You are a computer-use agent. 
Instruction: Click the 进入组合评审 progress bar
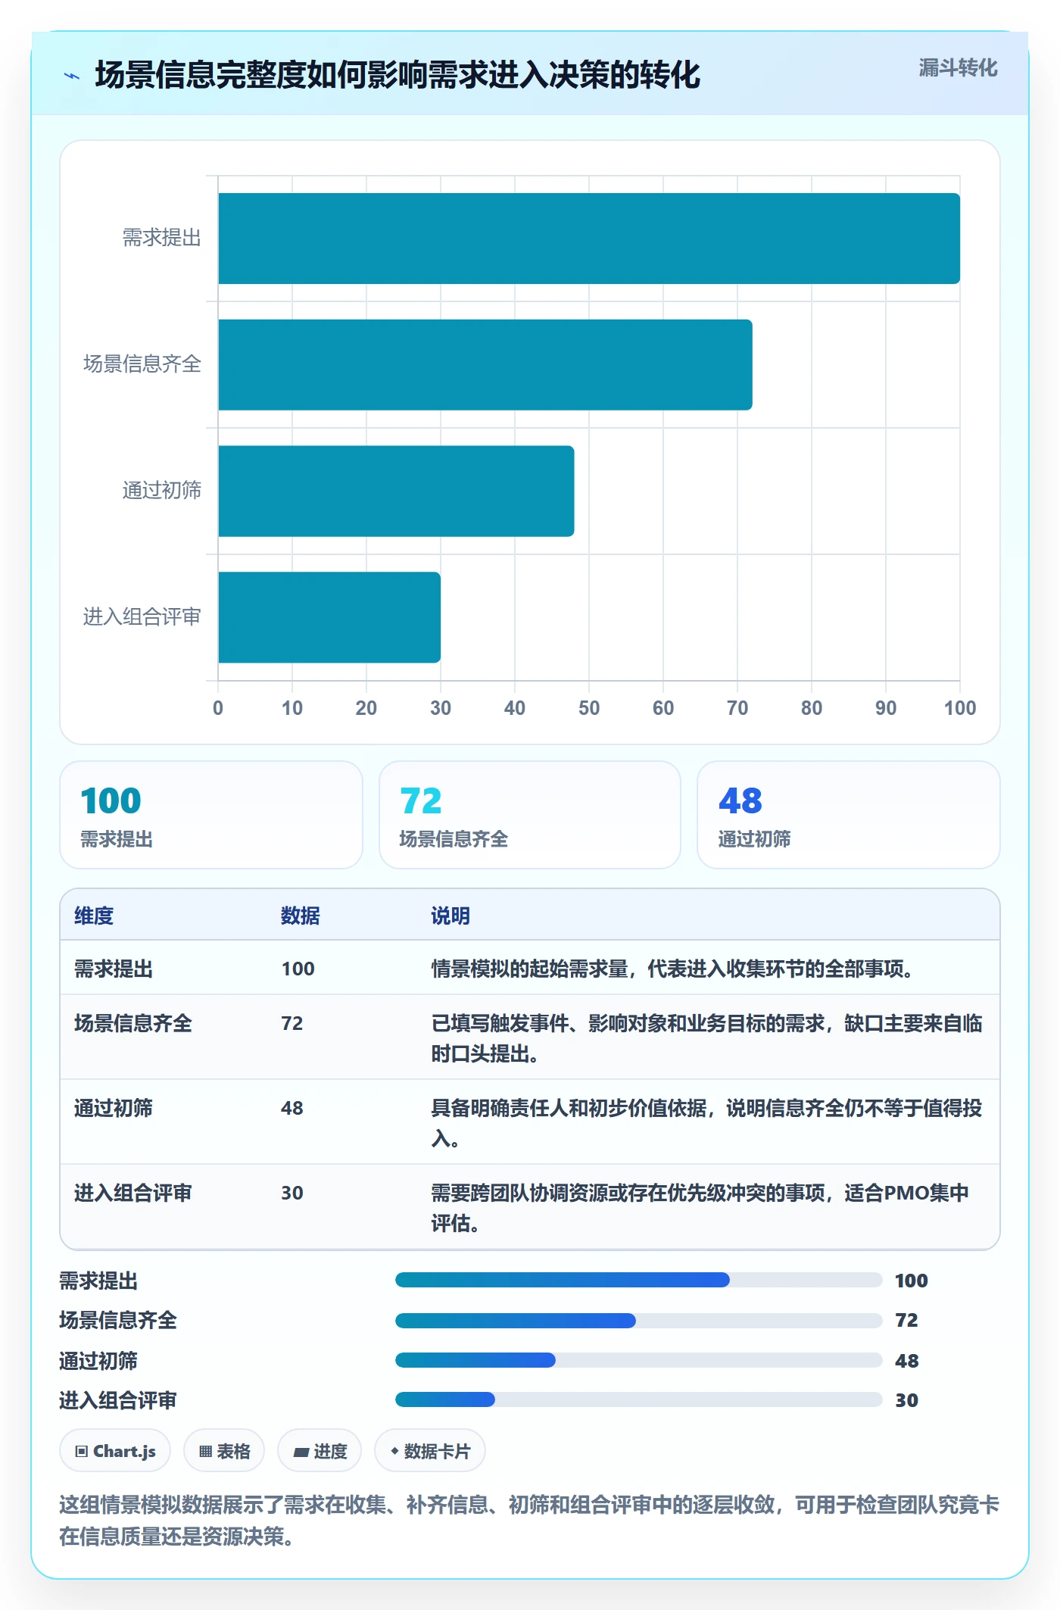(x=639, y=1399)
